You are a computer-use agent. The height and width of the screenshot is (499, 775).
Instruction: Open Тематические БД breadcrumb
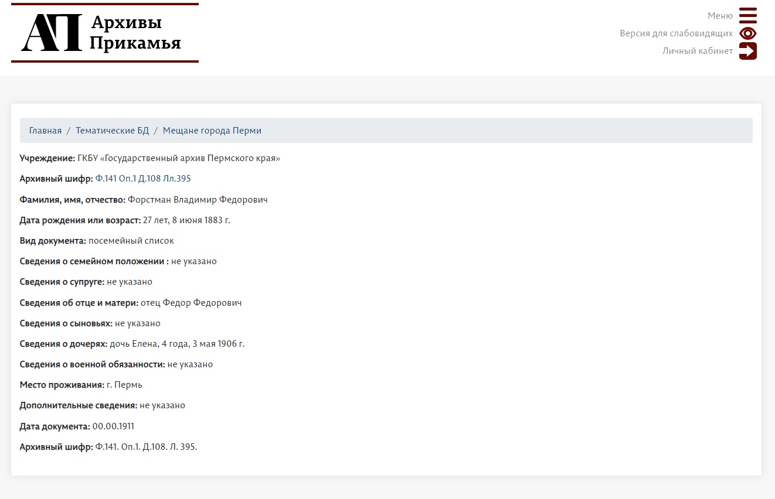click(112, 131)
